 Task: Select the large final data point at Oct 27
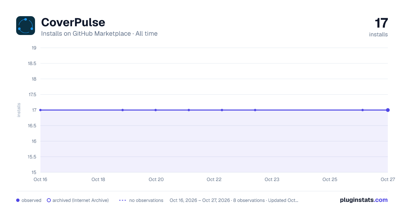388,110
